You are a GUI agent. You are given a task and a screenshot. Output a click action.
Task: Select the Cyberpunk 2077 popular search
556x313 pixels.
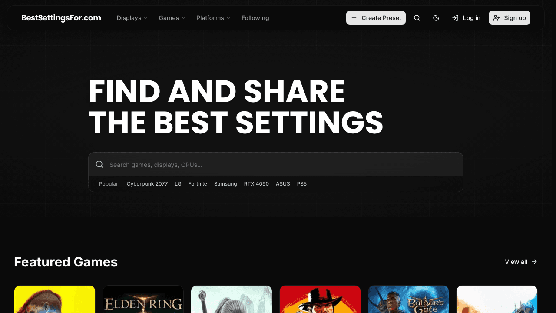coord(147,184)
